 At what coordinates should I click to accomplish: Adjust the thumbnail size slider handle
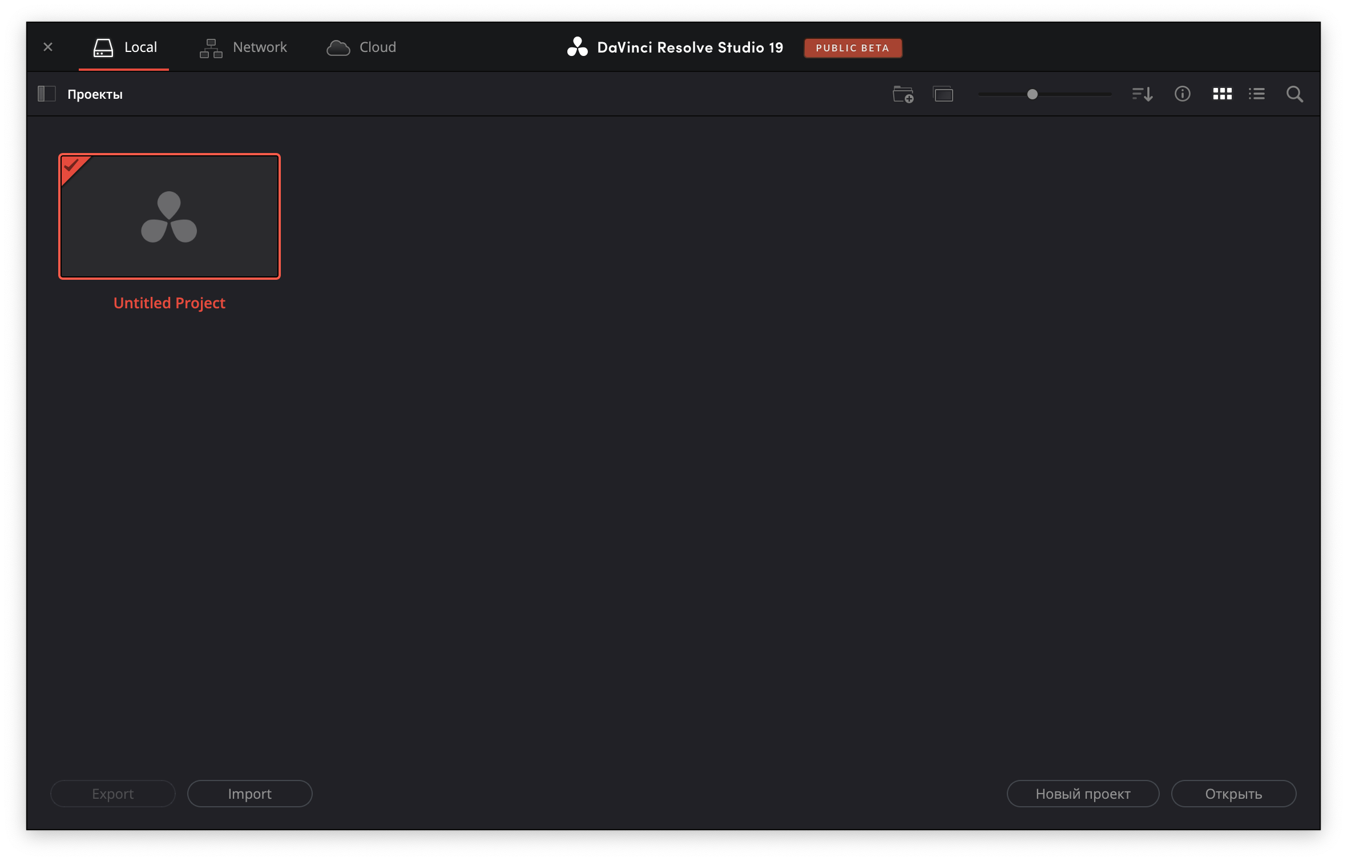1032,94
